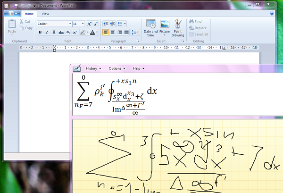
Task: Minimize the WordPad window
Action: [250, 4]
